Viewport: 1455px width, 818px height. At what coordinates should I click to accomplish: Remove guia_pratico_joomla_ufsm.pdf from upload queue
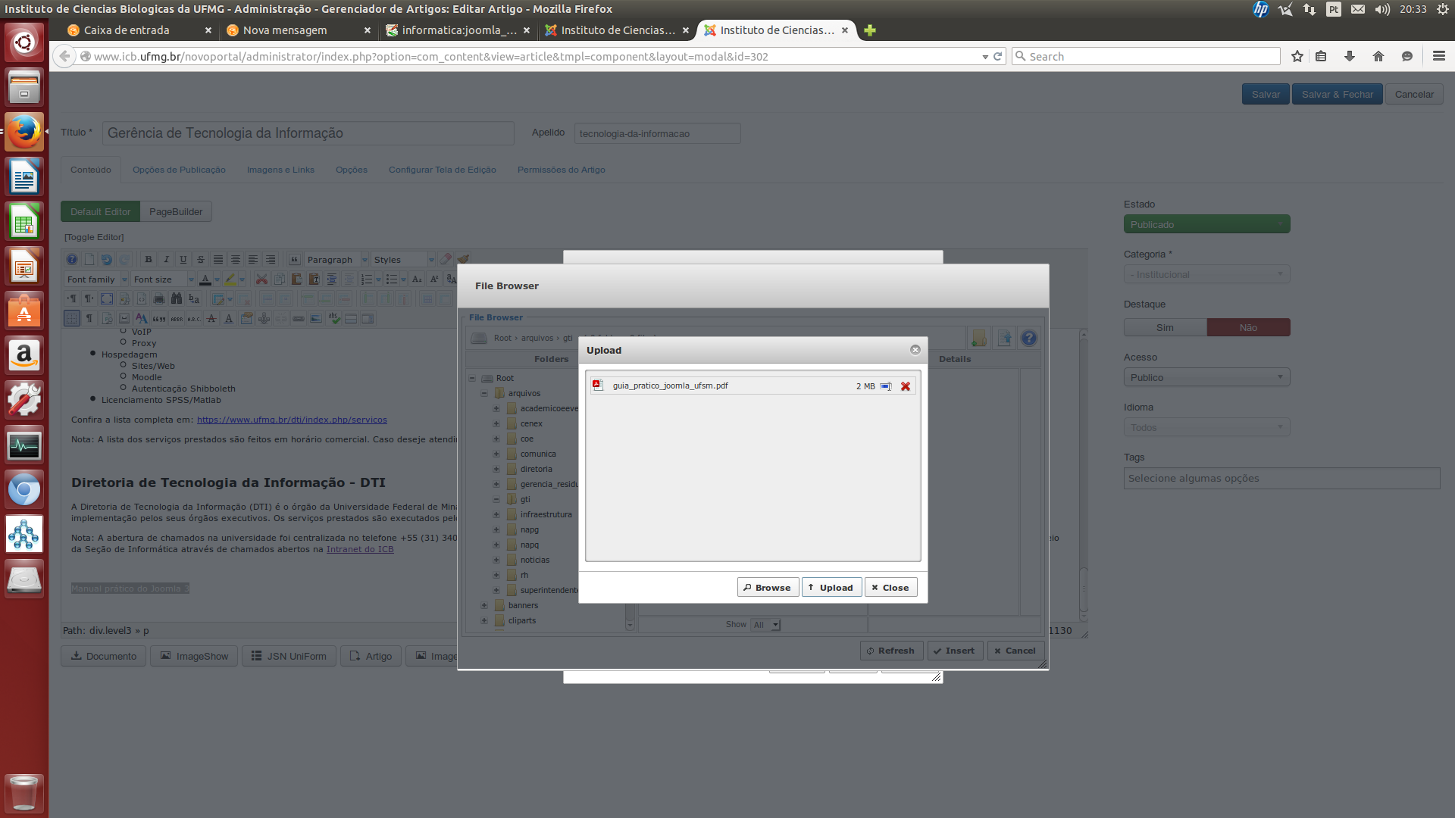(x=905, y=386)
